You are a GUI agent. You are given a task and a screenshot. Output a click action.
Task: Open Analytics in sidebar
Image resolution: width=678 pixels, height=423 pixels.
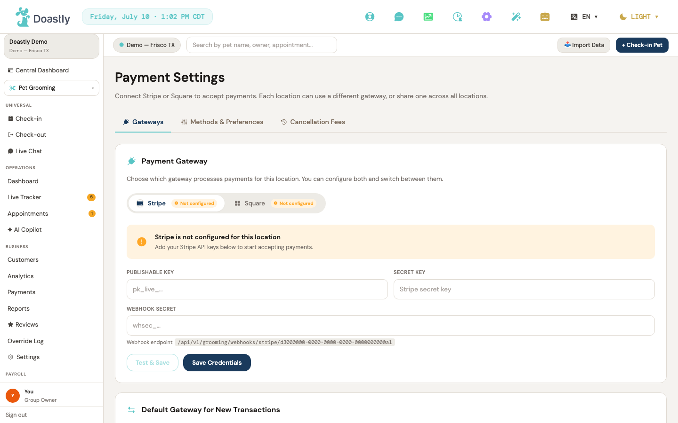coord(51,276)
